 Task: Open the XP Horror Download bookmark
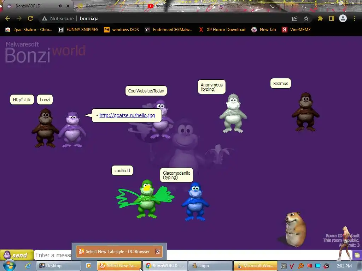222,30
